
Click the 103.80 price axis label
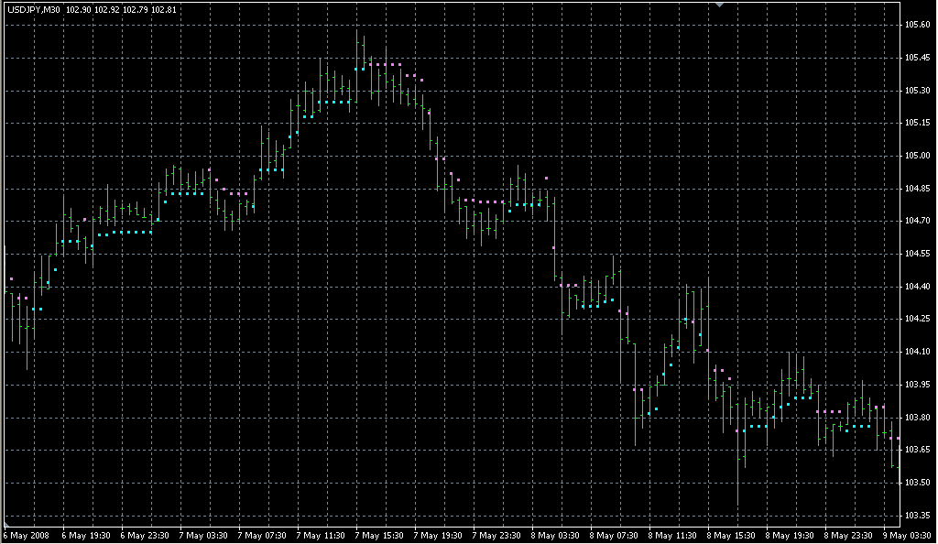pos(918,418)
